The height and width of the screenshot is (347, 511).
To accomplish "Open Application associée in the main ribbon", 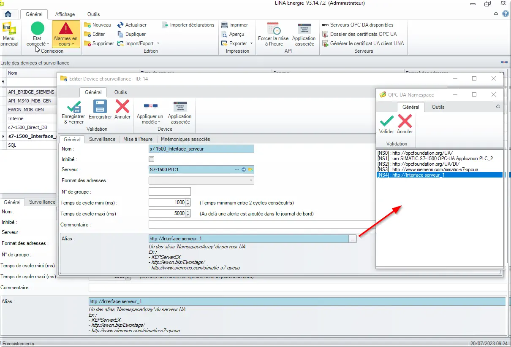I will (x=304, y=34).
